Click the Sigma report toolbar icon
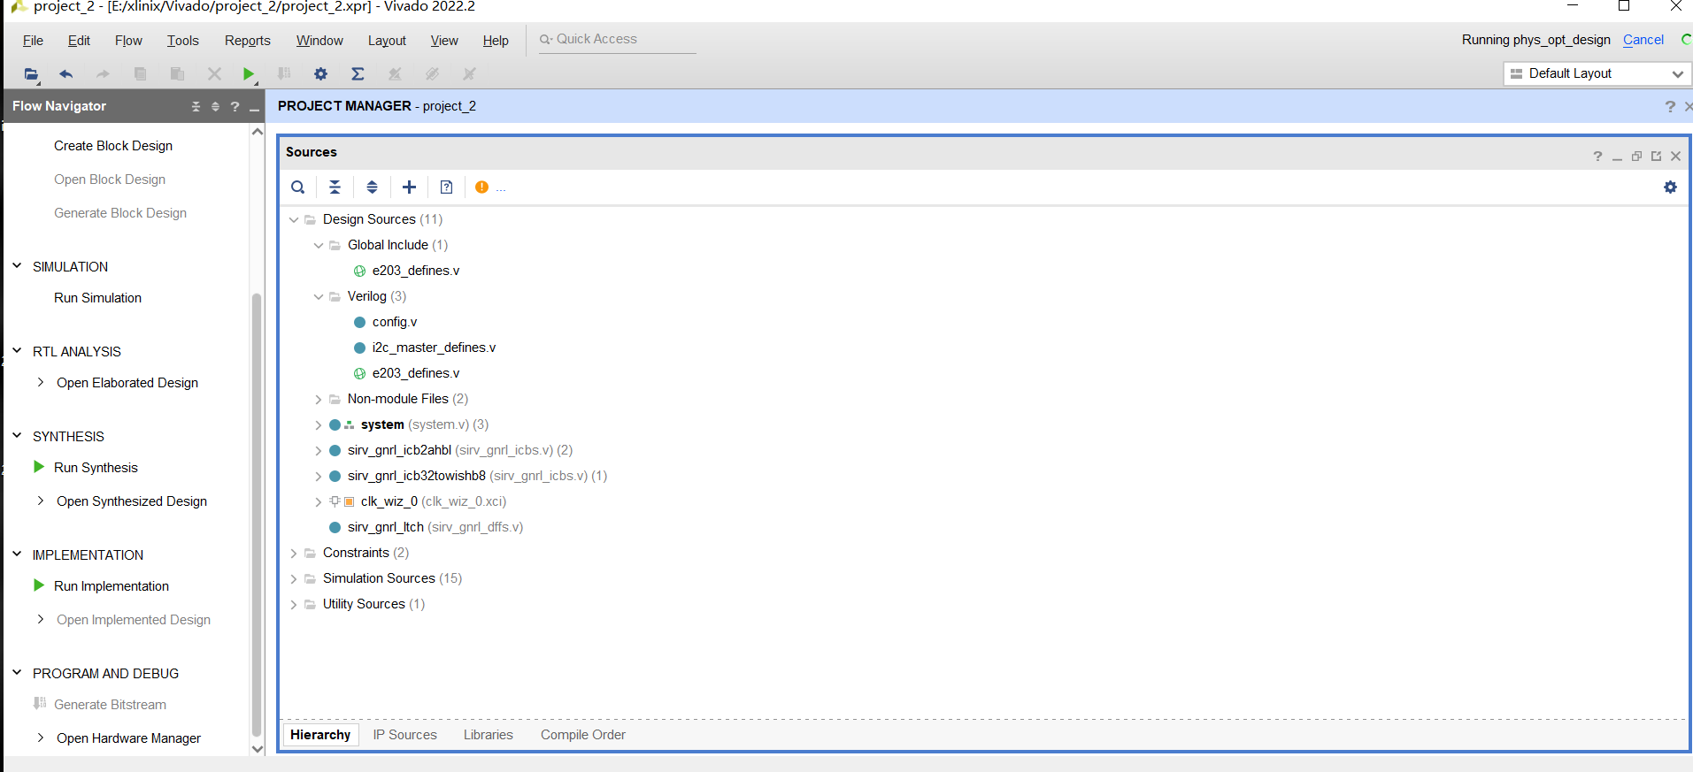Viewport: 1693px width, 772px height. [358, 74]
